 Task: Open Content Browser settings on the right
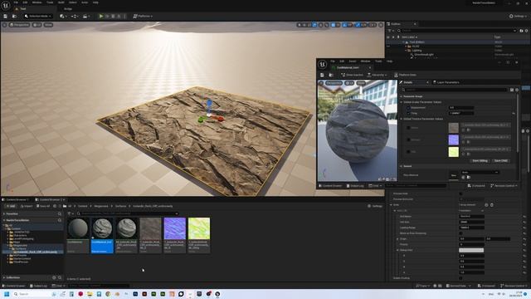(375, 206)
